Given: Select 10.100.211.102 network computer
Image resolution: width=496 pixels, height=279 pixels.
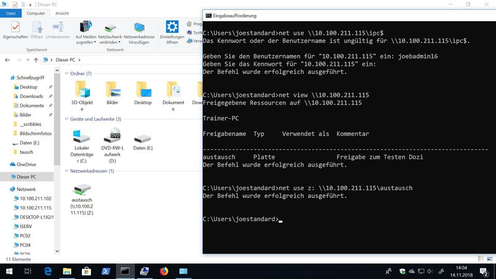Looking at the screenshot, I should pyautogui.click(x=35, y=198).
